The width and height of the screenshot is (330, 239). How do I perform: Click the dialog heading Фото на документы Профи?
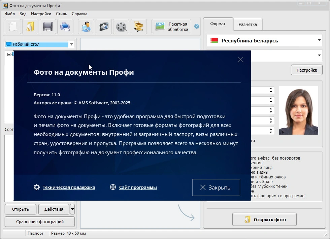click(x=84, y=72)
